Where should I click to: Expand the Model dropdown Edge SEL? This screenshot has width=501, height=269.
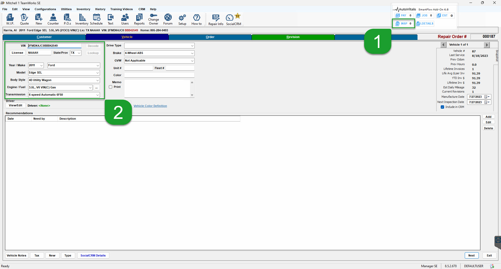pos(98,73)
